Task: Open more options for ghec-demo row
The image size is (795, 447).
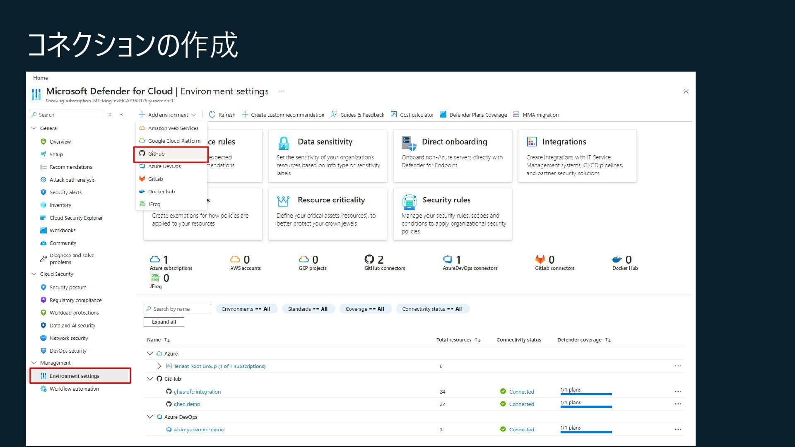Action: (678, 404)
